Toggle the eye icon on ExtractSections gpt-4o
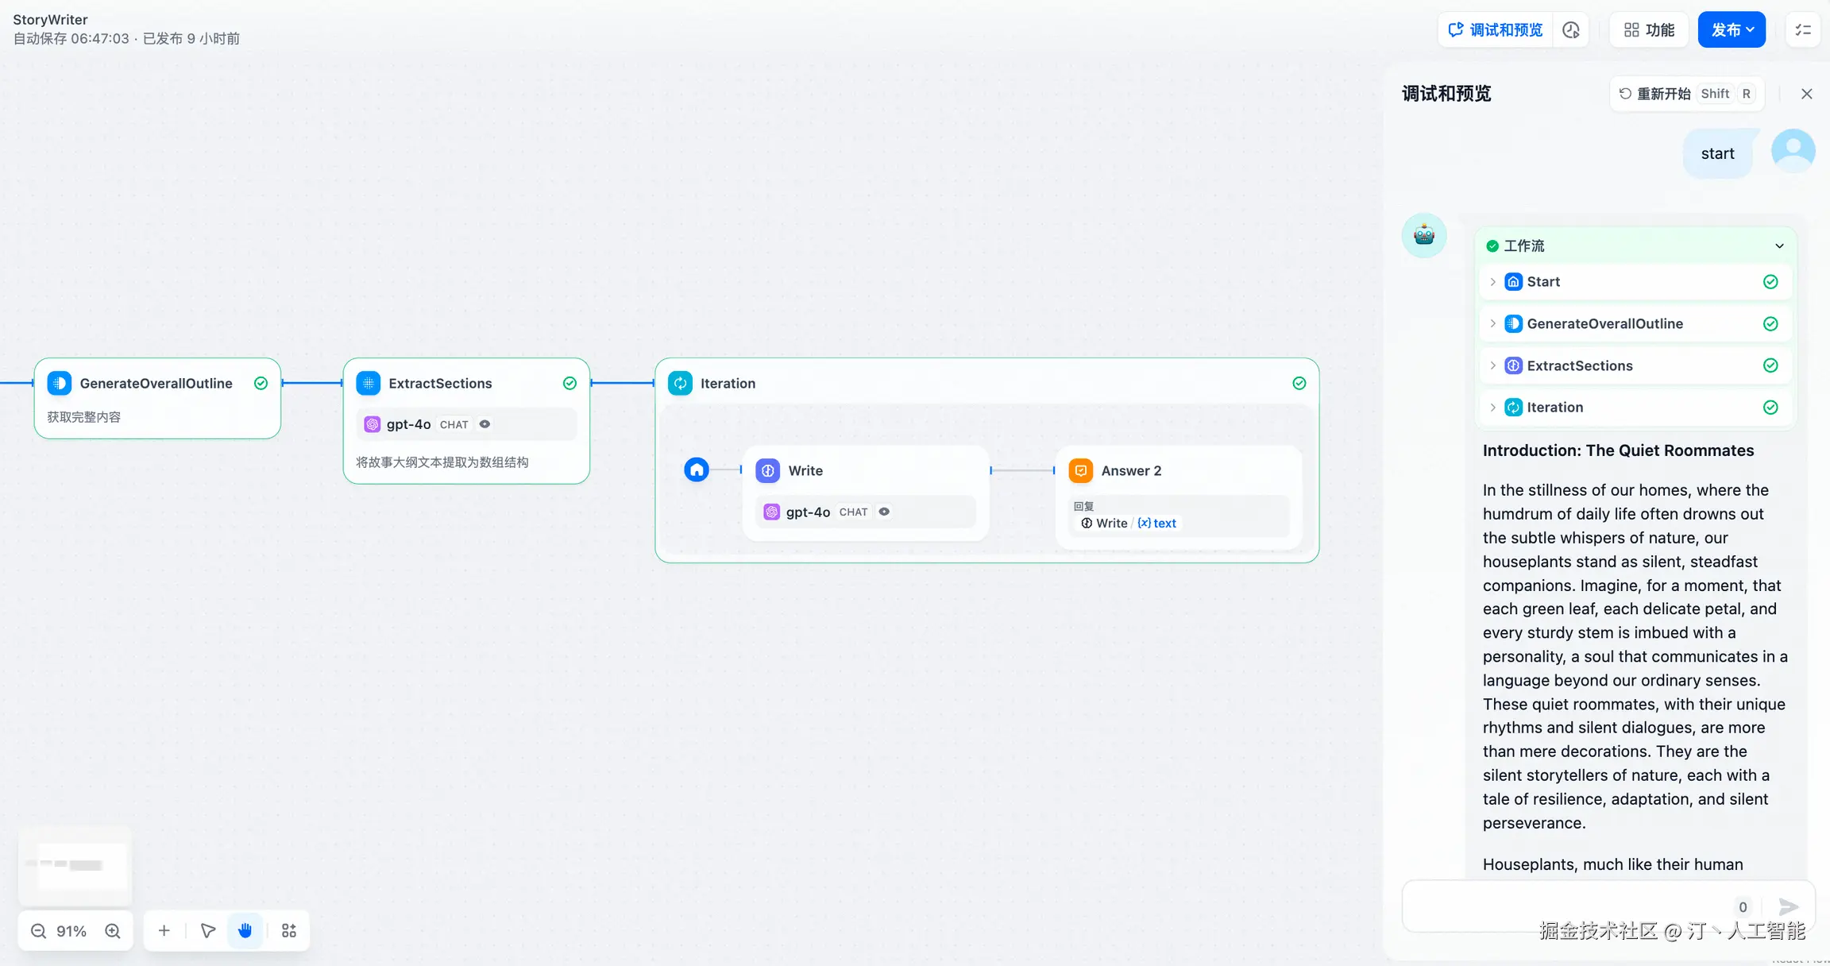 485,424
